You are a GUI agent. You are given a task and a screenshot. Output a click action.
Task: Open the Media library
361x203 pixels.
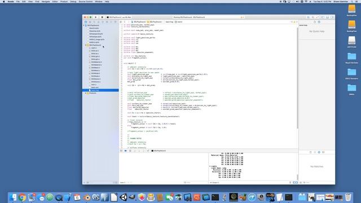pyautogui.click(x=323, y=152)
